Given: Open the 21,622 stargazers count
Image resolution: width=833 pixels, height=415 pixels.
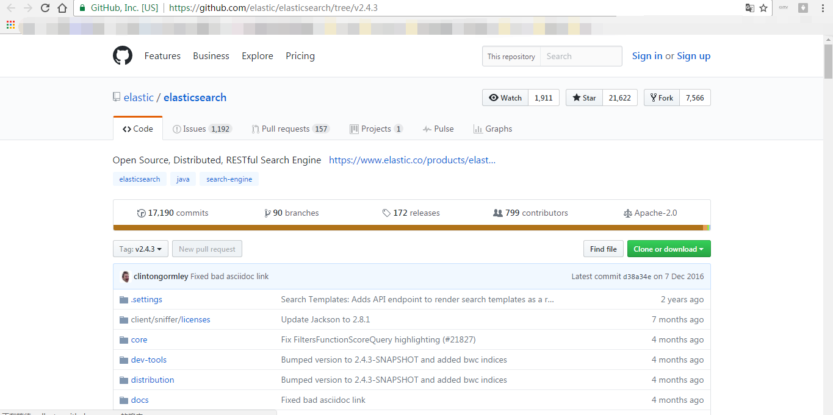Looking at the screenshot, I should pyautogui.click(x=620, y=98).
